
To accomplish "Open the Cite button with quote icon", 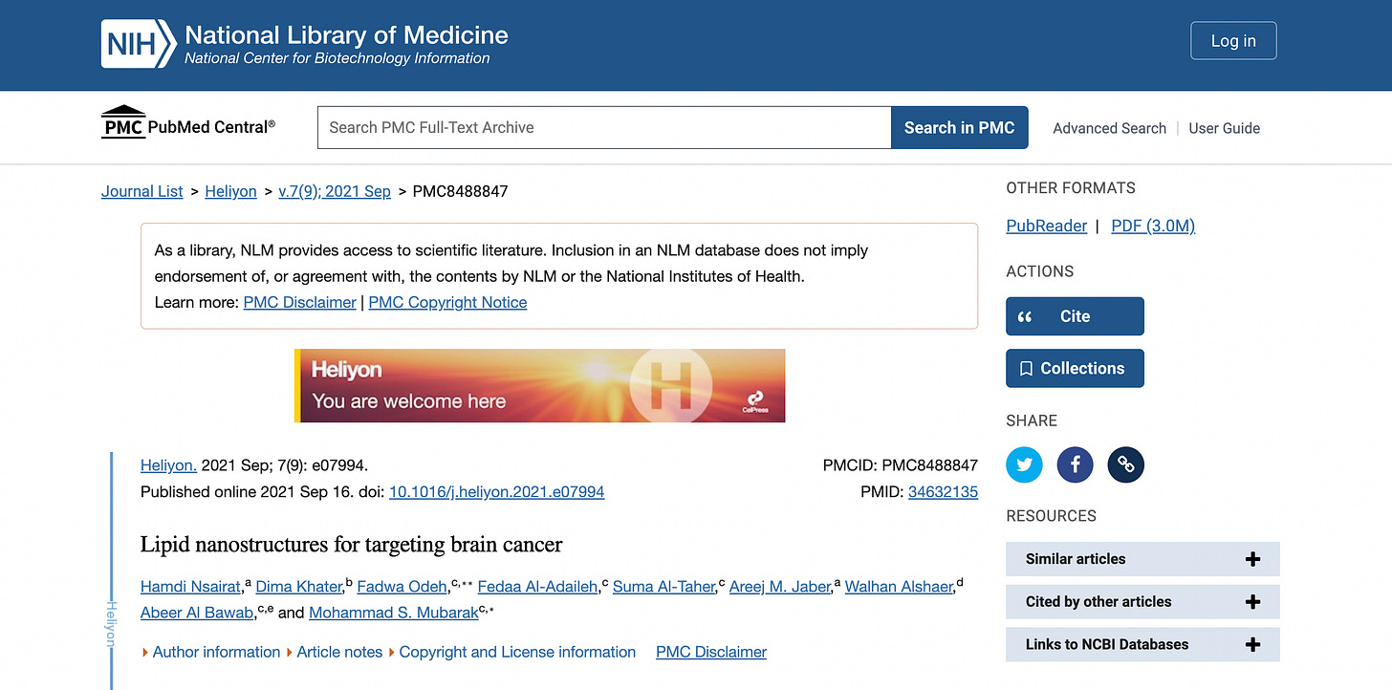I will (1074, 316).
